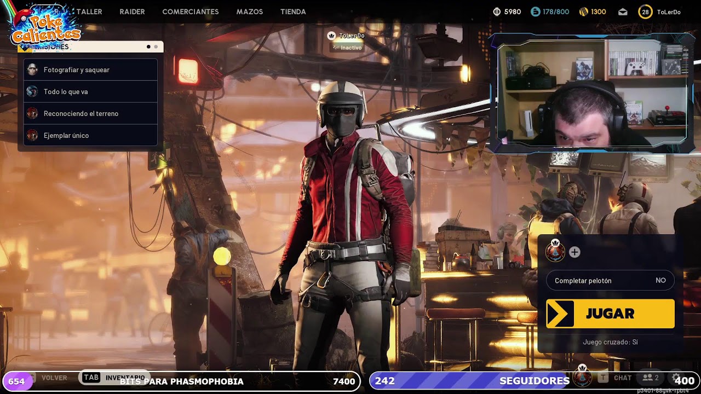Image resolution: width=701 pixels, height=394 pixels.
Task: Open mission Fotografiar y saquear
Action: 91,69
